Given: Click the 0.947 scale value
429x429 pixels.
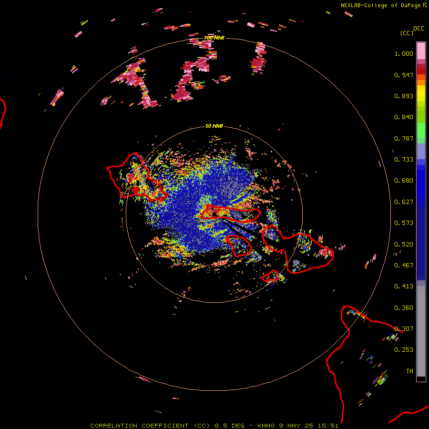Looking at the screenshot, I should coord(404,75).
